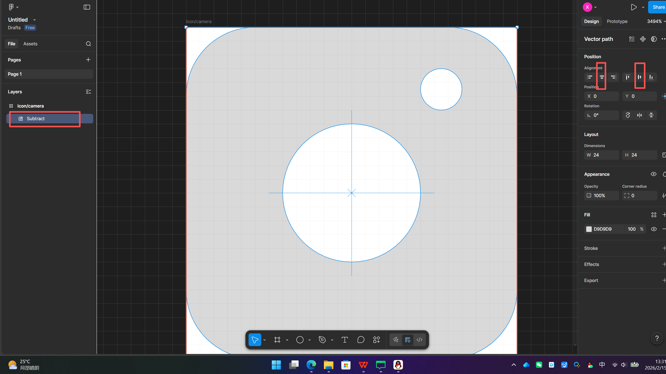Image resolution: width=666 pixels, height=374 pixels.
Task: Click align horizontal centers icon
Action: [x=602, y=77]
